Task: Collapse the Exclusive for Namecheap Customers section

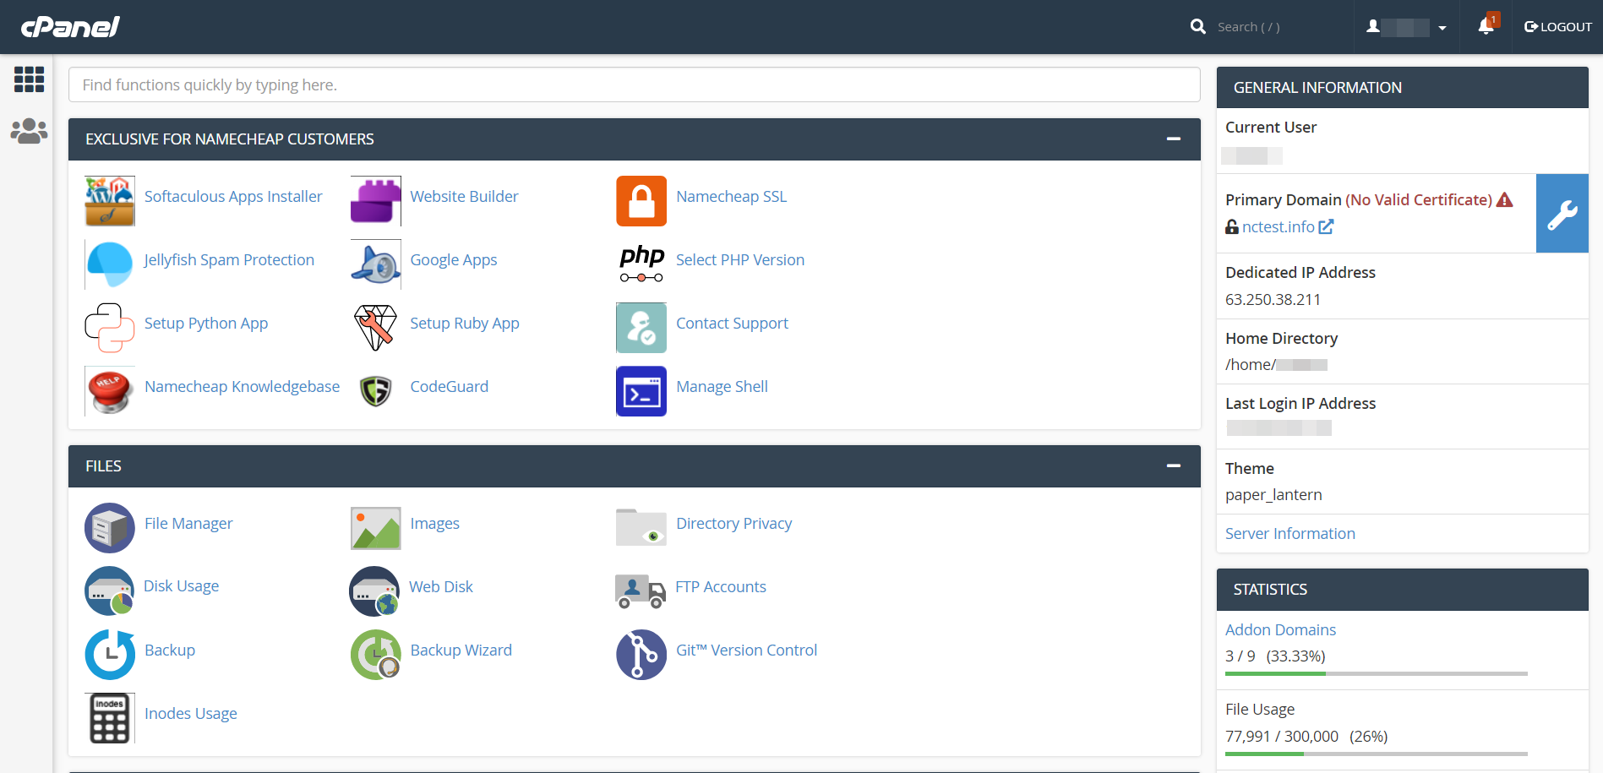Action: point(1173,139)
